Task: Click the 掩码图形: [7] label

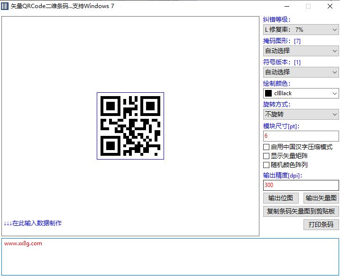Action: point(282,41)
